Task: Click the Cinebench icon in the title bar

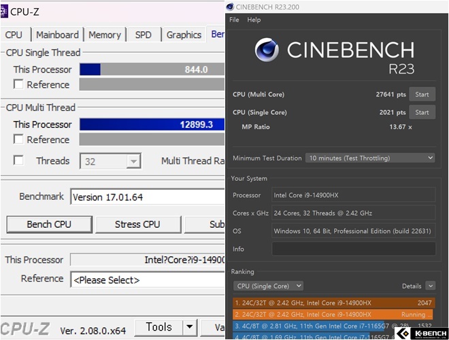Action: pyautogui.click(x=232, y=7)
